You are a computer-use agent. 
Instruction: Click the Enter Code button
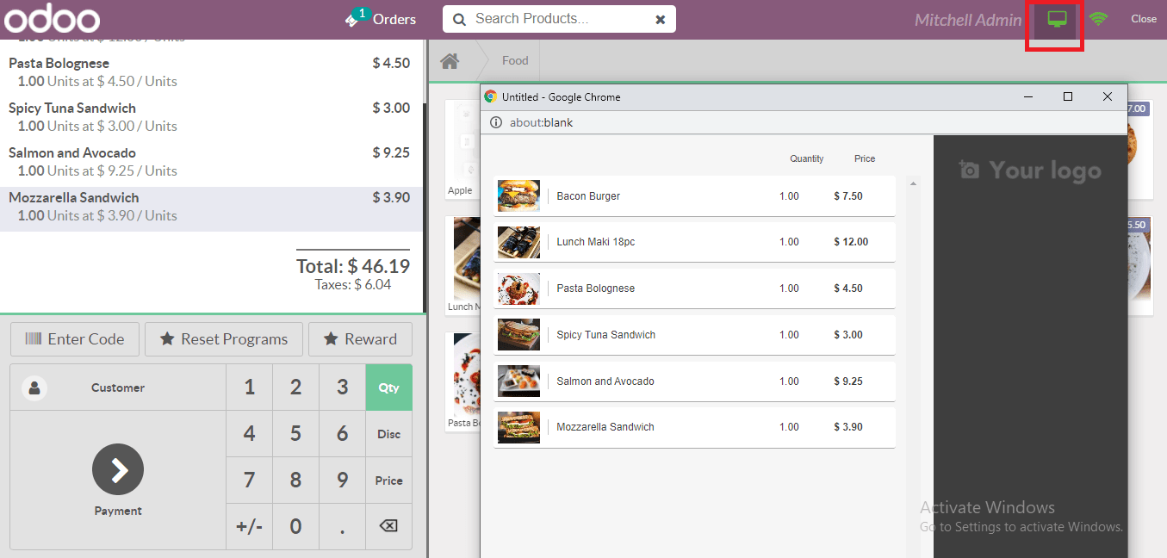(x=74, y=339)
